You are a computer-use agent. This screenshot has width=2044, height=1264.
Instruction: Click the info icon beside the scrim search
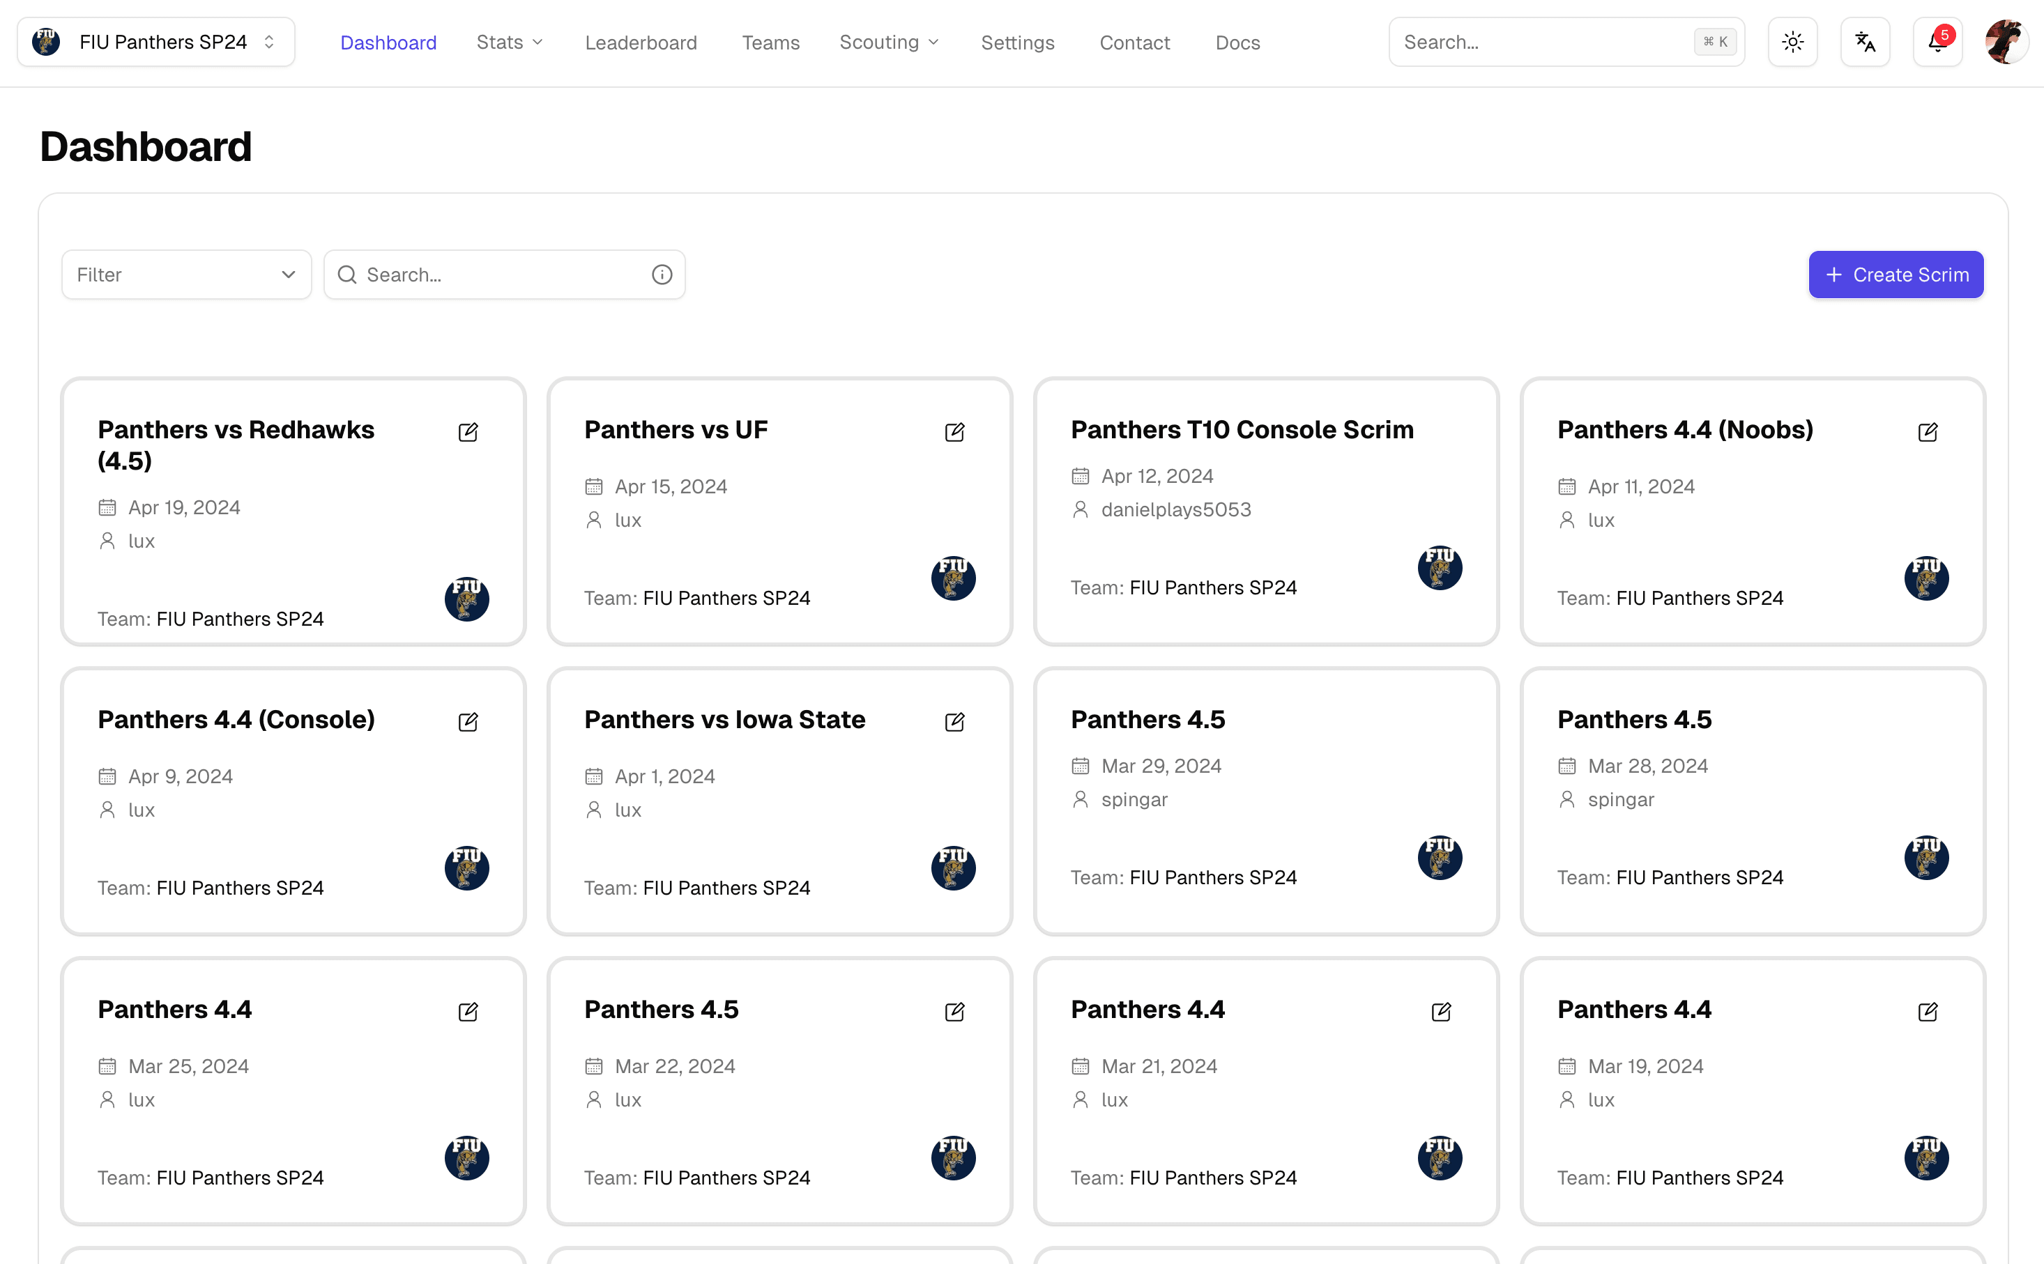tap(662, 275)
